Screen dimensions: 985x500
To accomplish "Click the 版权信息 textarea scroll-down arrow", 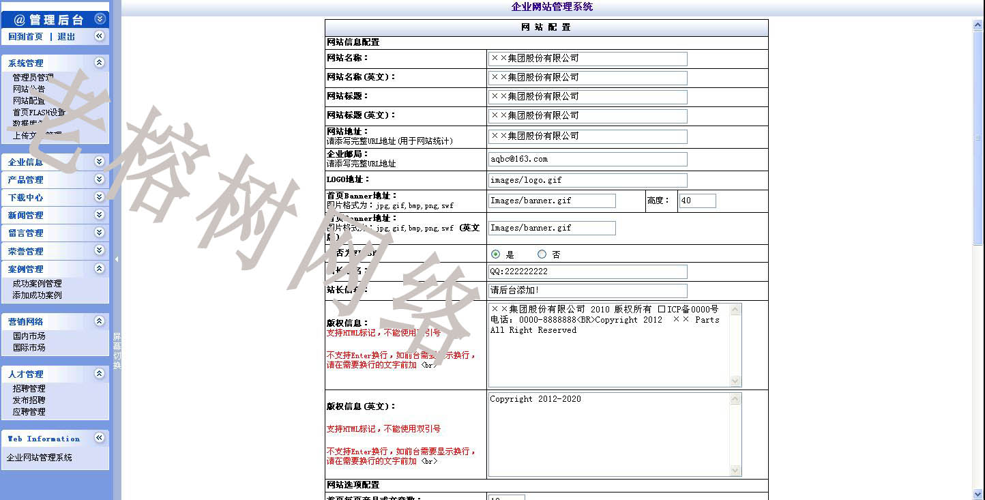I will tap(735, 381).
